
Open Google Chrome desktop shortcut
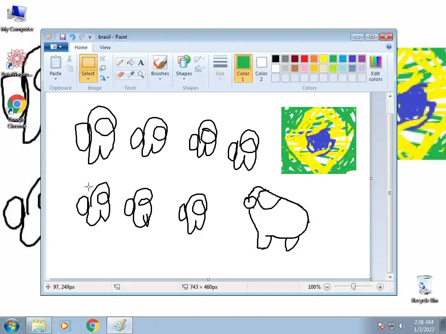click(17, 111)
